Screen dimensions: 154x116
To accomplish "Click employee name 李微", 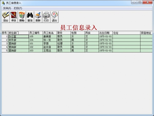I will point(50,44).
